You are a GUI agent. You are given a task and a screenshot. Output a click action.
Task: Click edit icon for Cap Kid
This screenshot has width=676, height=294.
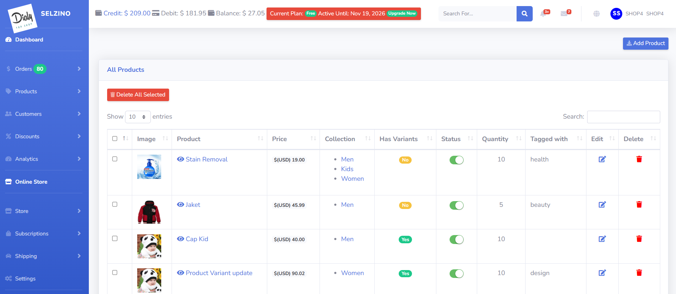click(x=602, y=239)
